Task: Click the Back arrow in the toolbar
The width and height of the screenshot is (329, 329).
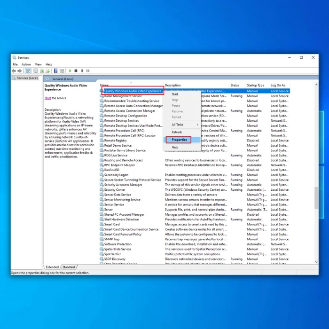Action: click(14, 71)
